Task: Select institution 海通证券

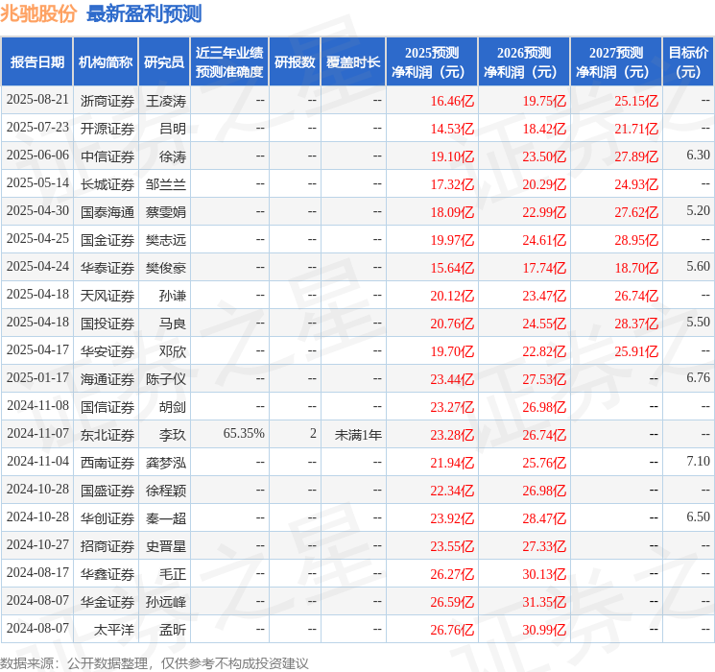Action: [107, 379]
